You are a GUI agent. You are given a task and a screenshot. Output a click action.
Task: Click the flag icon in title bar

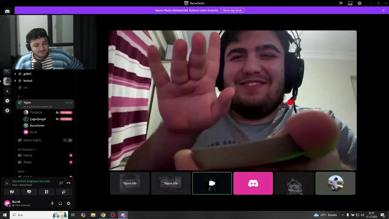[341, 3]
